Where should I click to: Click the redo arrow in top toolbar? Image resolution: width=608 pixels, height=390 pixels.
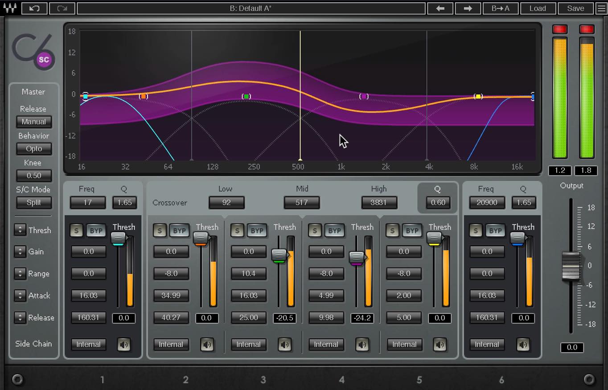62,8
